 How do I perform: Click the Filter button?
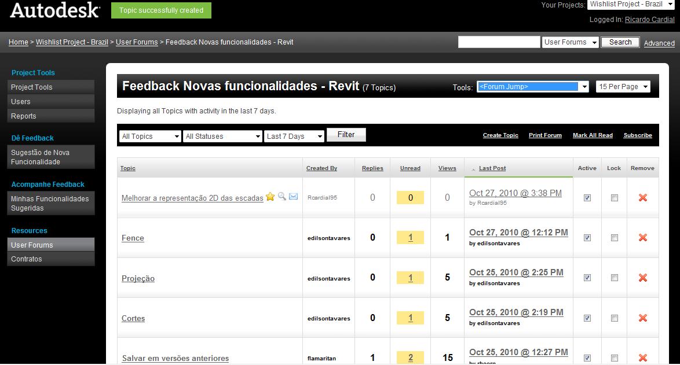(346, 135)
